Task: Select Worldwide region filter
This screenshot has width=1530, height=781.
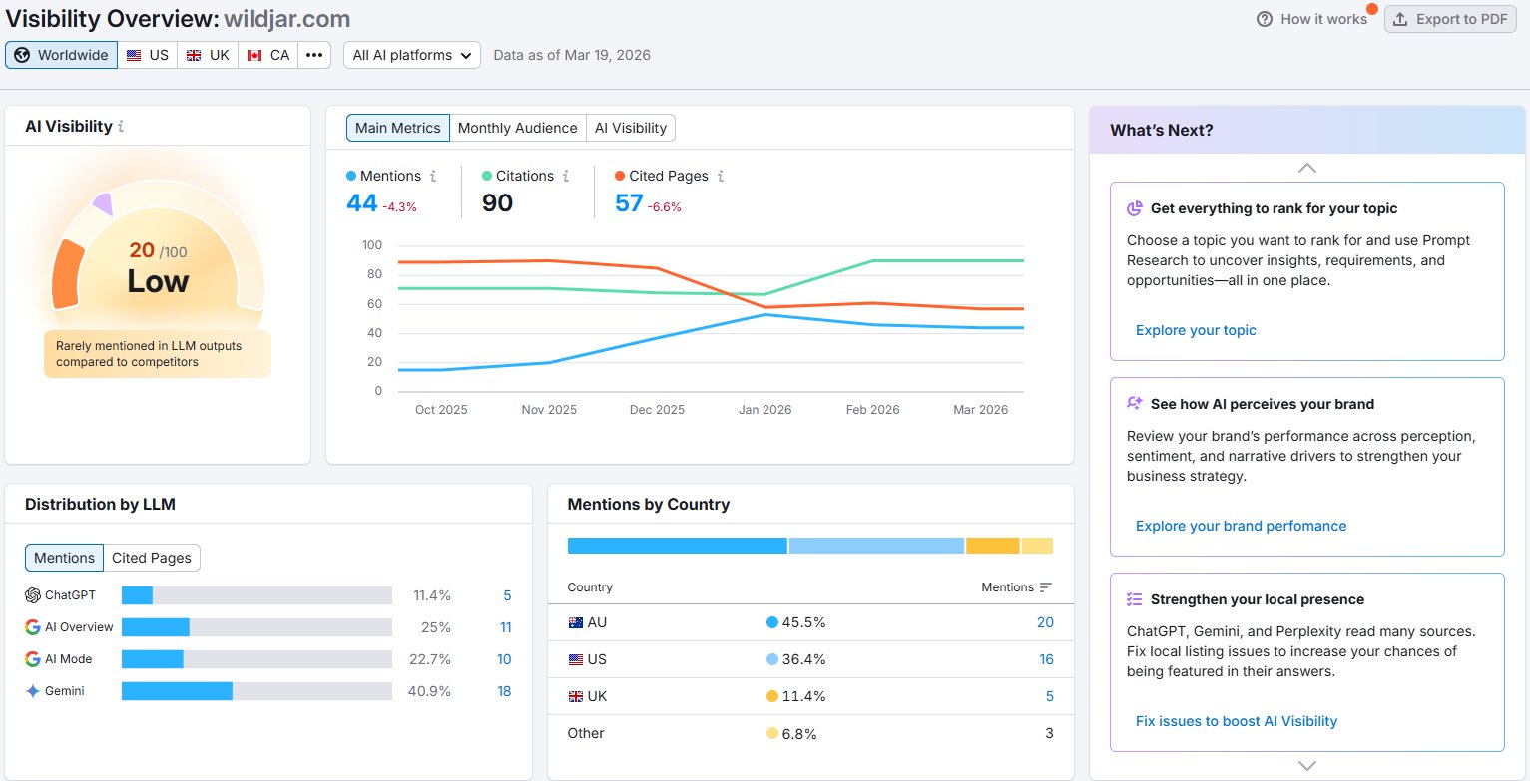Action: 62,55
